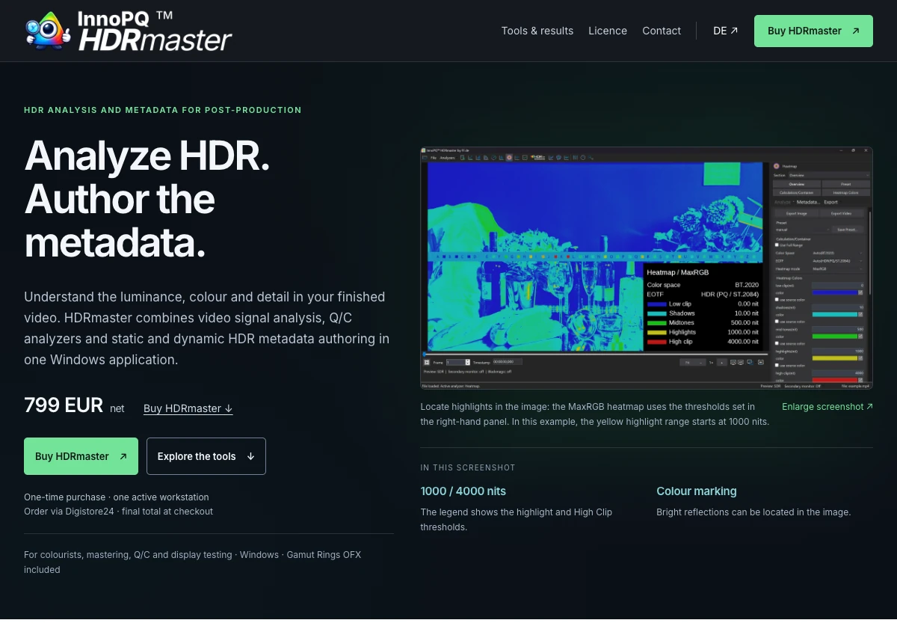Click green Buy HDRmaster button under the price
897x623 pixels.
81,456
